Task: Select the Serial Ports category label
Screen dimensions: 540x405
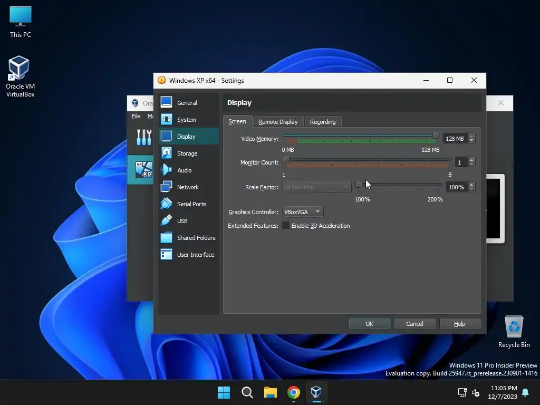Action: (191, 204)
